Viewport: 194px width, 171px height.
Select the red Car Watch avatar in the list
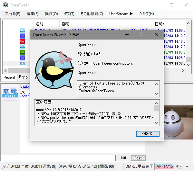22,41
